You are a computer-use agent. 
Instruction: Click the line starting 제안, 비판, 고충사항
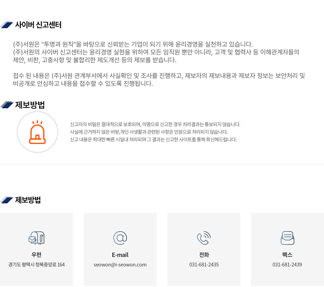[95, 60]
